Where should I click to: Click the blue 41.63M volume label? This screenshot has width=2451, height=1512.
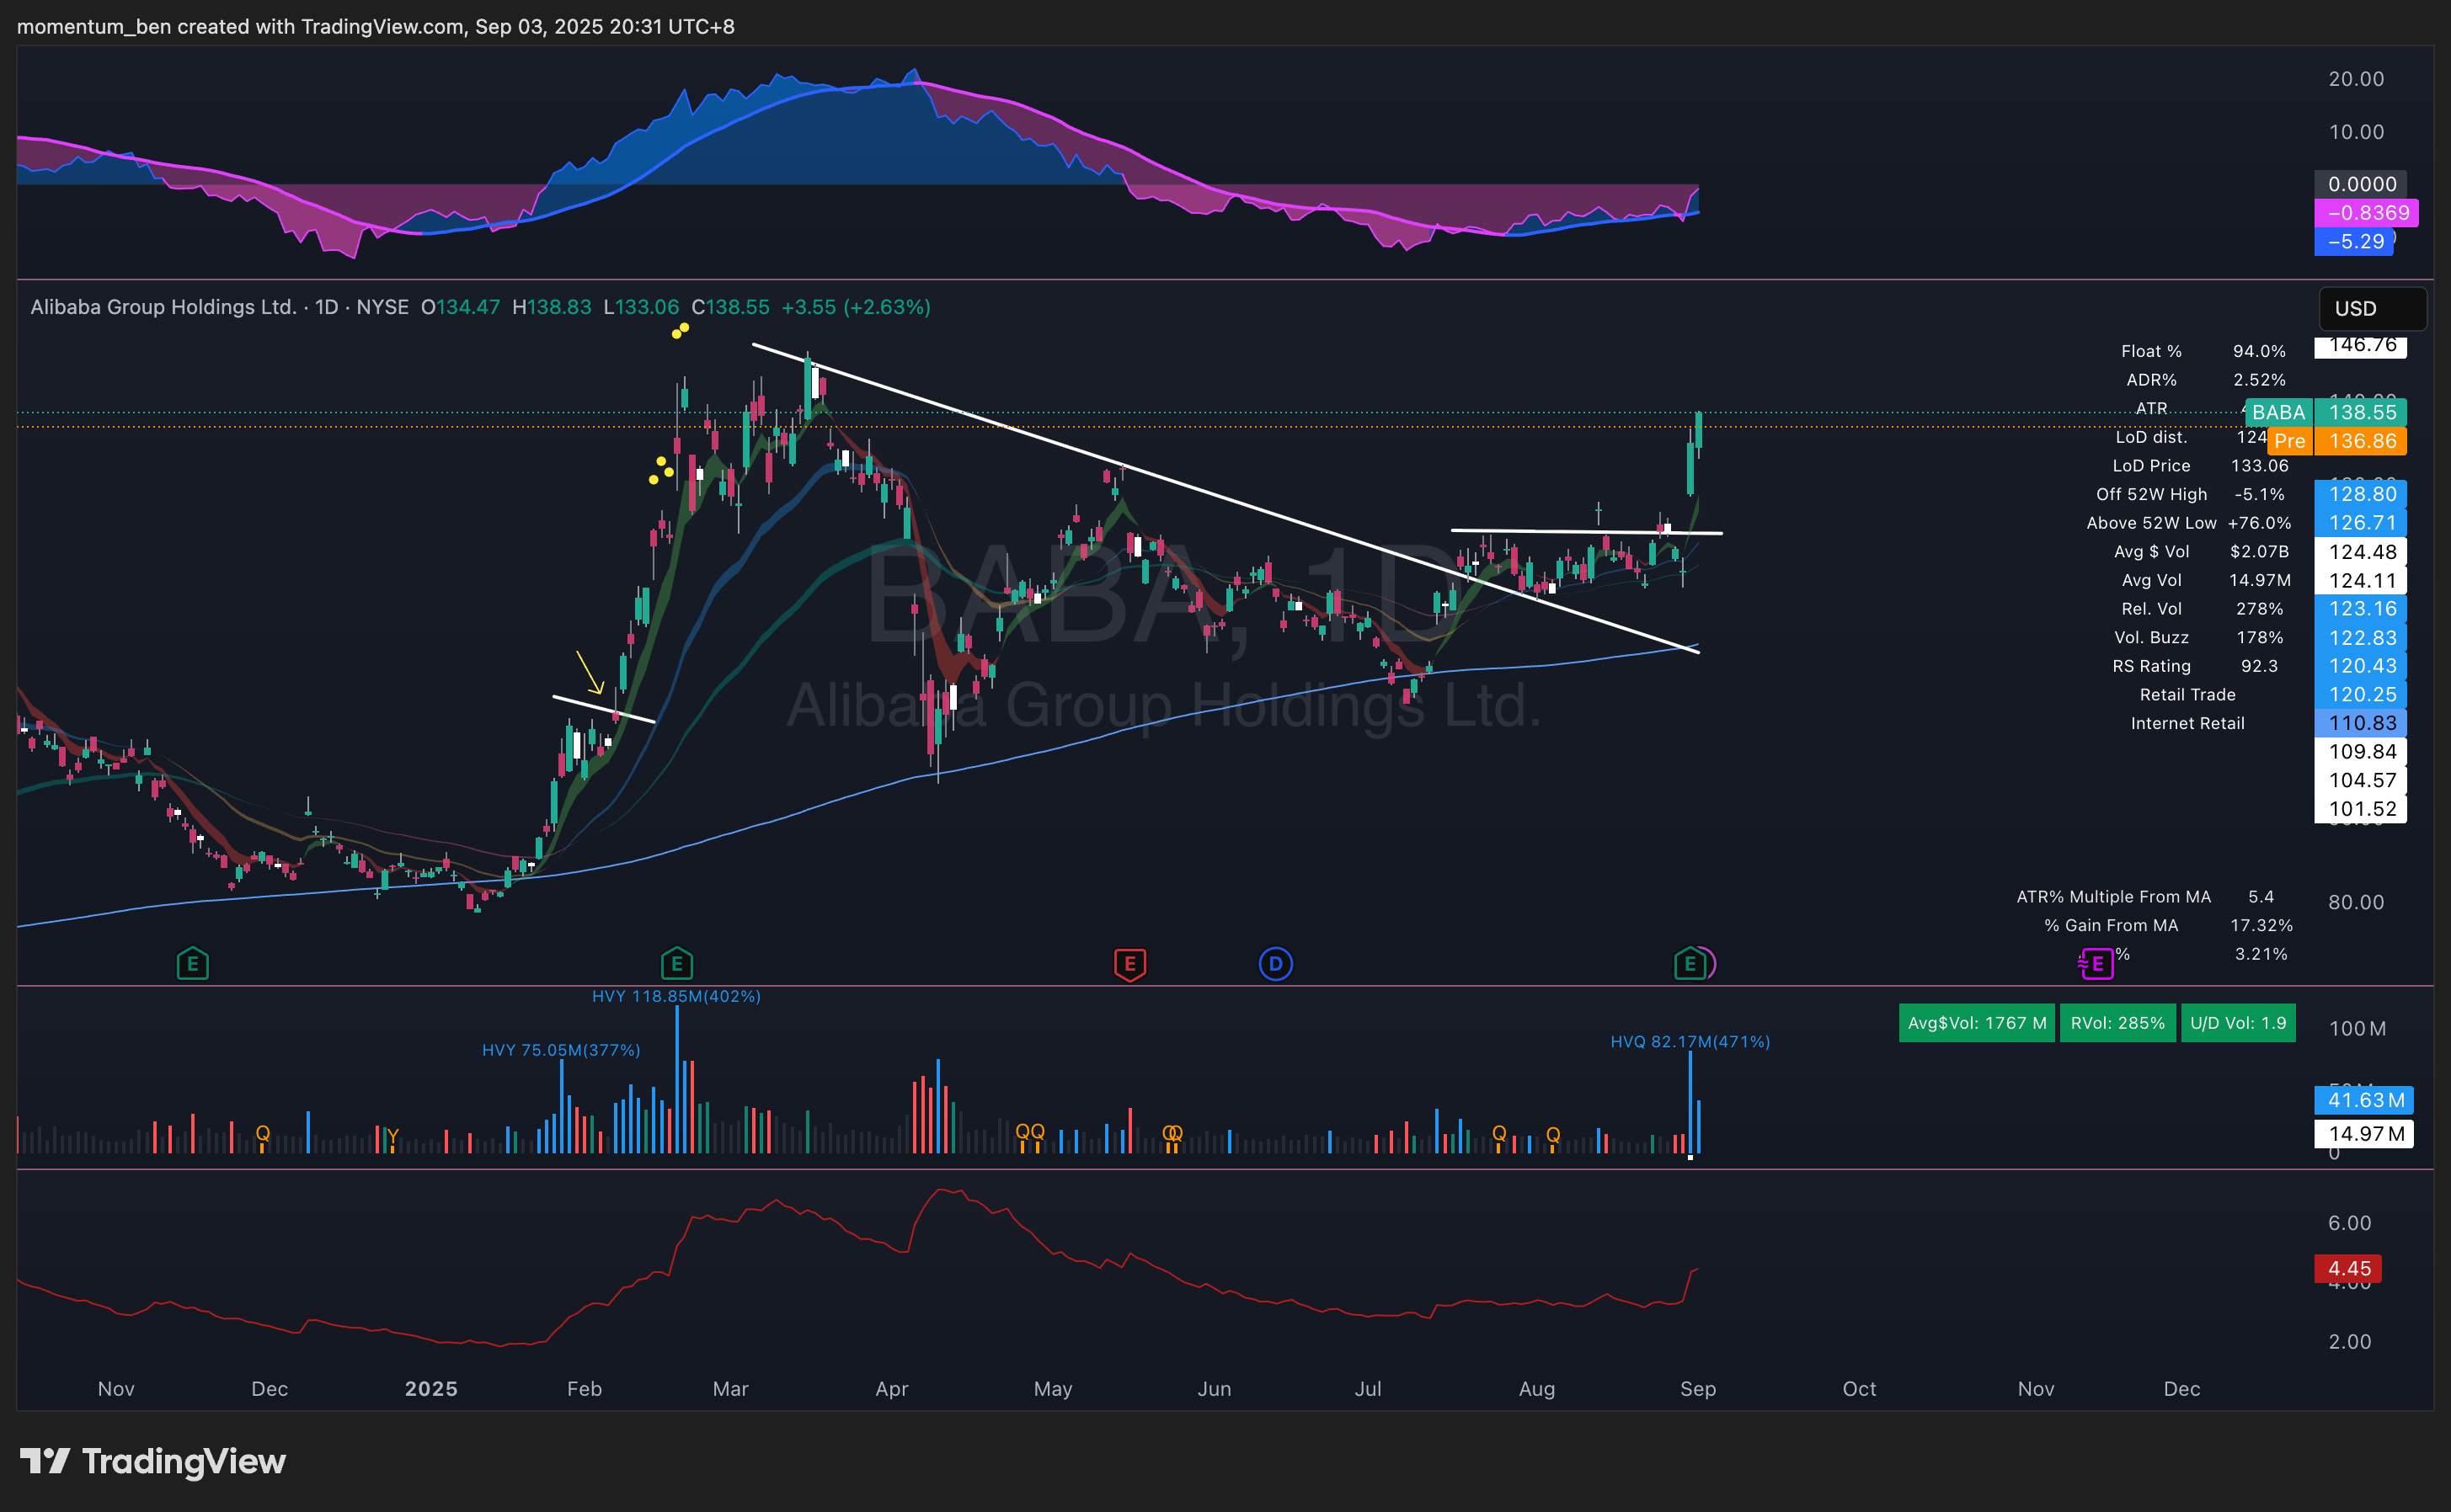point(2364,1100)
